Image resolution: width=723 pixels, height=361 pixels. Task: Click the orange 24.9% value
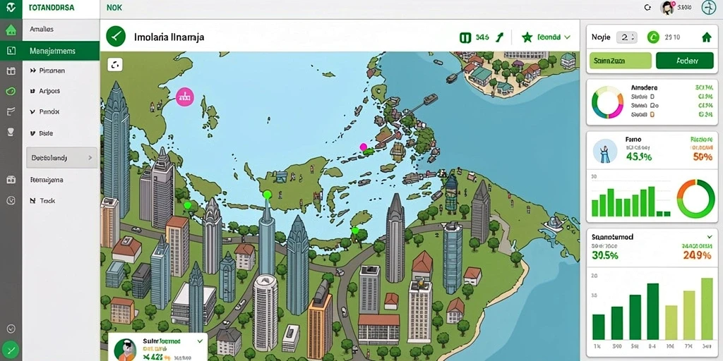coord(696,255)
